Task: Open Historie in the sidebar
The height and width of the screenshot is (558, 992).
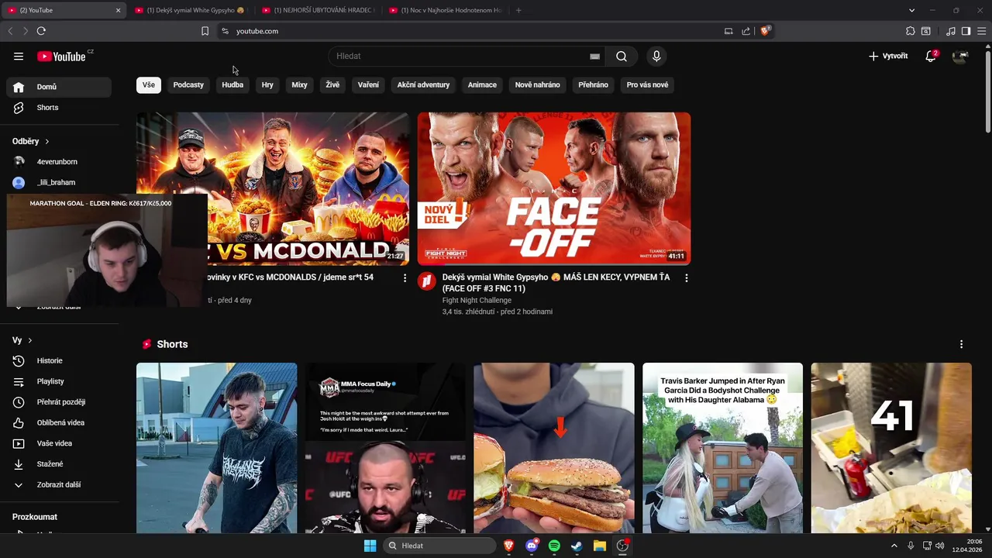Action: (59, 360)
